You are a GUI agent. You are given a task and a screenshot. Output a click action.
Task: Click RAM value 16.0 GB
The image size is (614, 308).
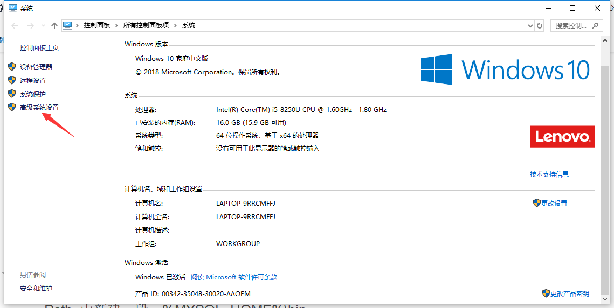251,122
